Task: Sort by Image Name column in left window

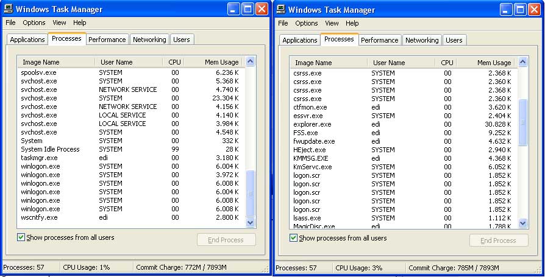Action: [56, 62]
